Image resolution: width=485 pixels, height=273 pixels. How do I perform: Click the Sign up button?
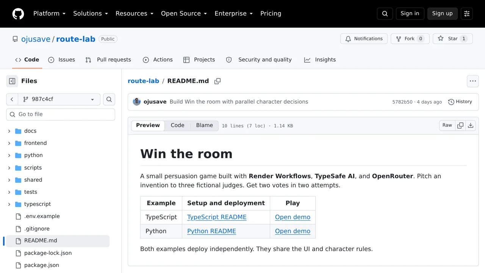coord(443,14)
